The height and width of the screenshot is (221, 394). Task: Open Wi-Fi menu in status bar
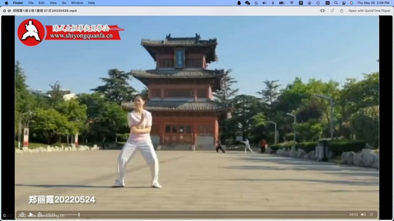291,3
